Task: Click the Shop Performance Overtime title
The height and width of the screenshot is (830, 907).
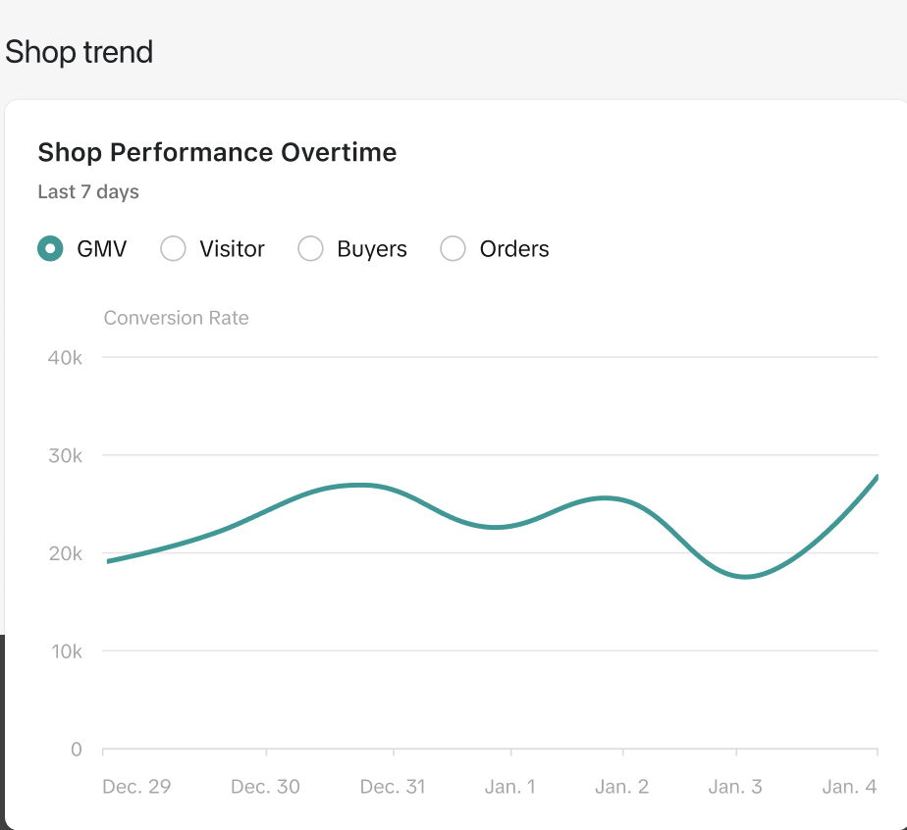Action: pyautogui.click(x=218, y=153)
